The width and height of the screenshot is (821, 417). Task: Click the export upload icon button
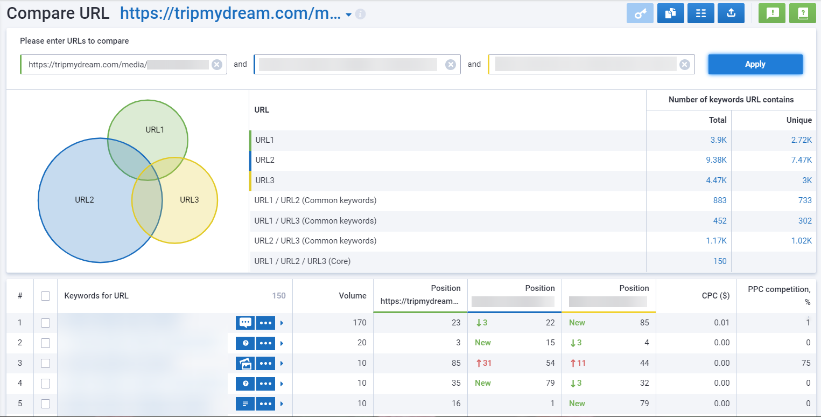(x=731, y=13)
